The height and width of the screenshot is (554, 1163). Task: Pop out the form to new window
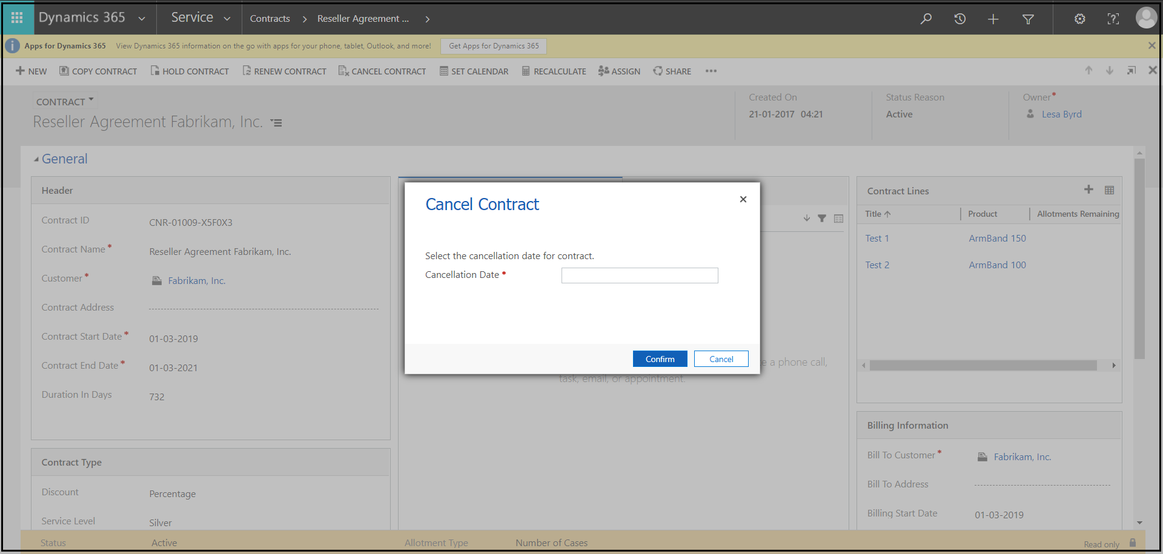point(1131,70)
